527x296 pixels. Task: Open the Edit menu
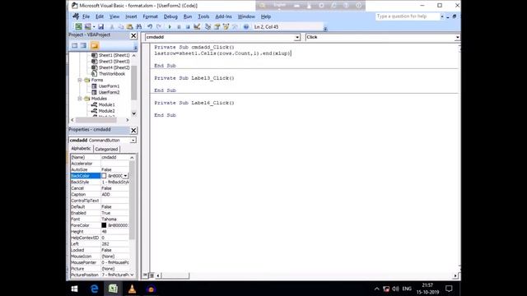pyautogui.click(x=100, y=16)
